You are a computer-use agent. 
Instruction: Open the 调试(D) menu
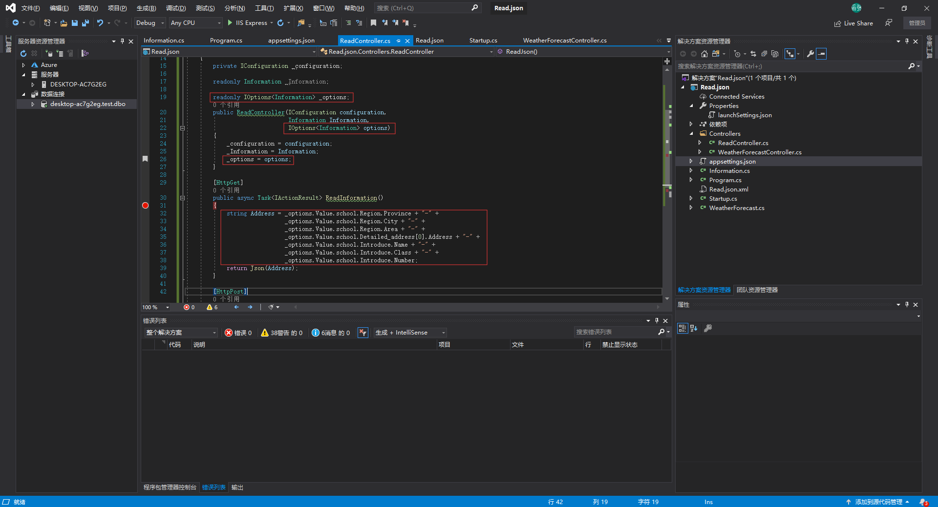175,8
